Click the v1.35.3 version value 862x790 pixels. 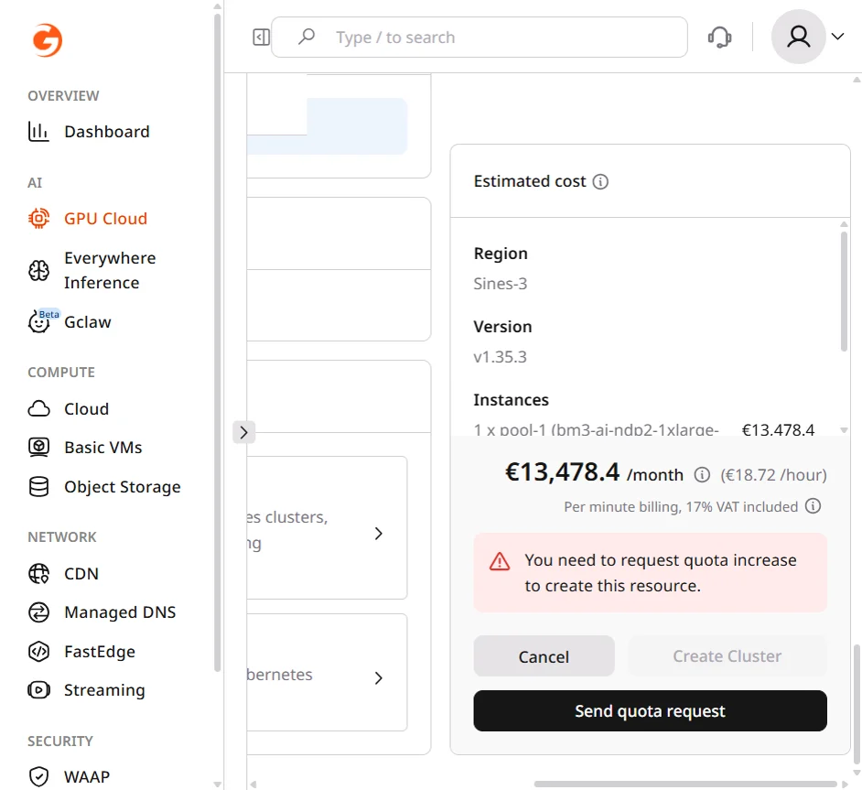click(500, 357)
